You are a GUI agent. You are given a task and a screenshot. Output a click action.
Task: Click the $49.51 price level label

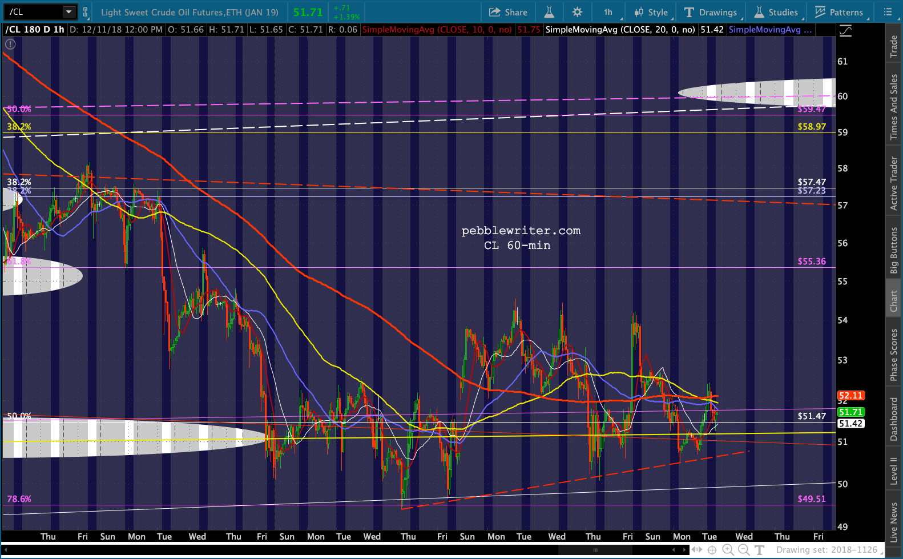click(x=812, y=499)
